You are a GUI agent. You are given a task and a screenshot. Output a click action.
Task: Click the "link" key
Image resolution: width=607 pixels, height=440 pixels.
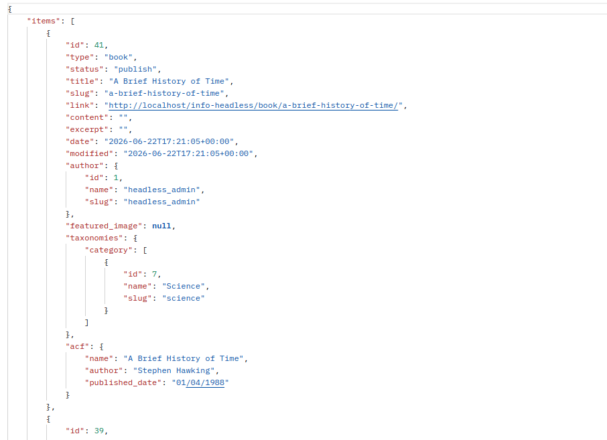click(80, 105)
